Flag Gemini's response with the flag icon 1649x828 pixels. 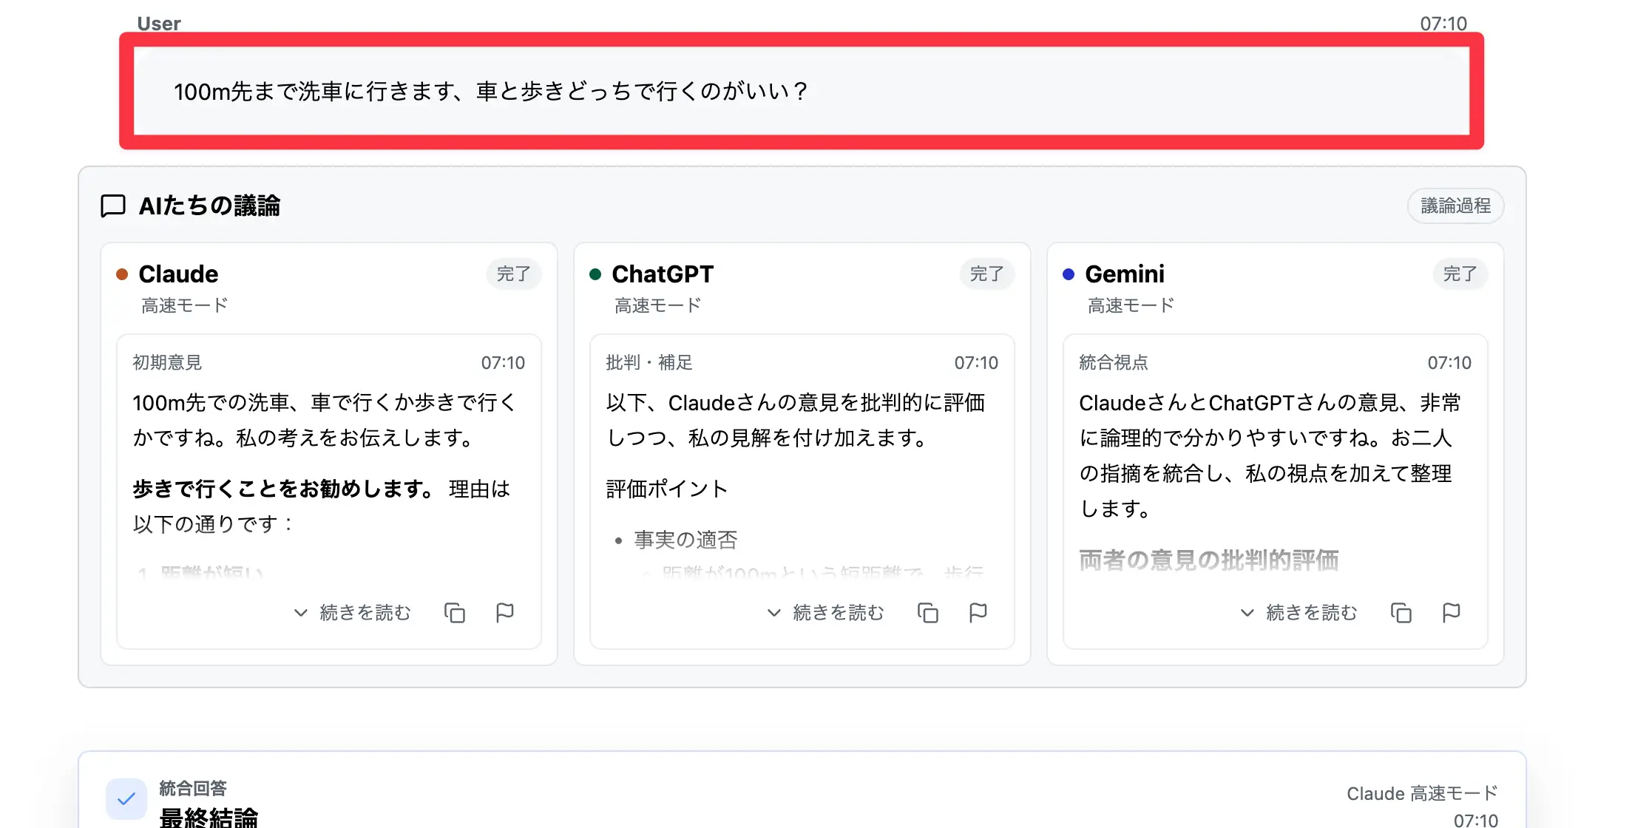click(1452, 613)
